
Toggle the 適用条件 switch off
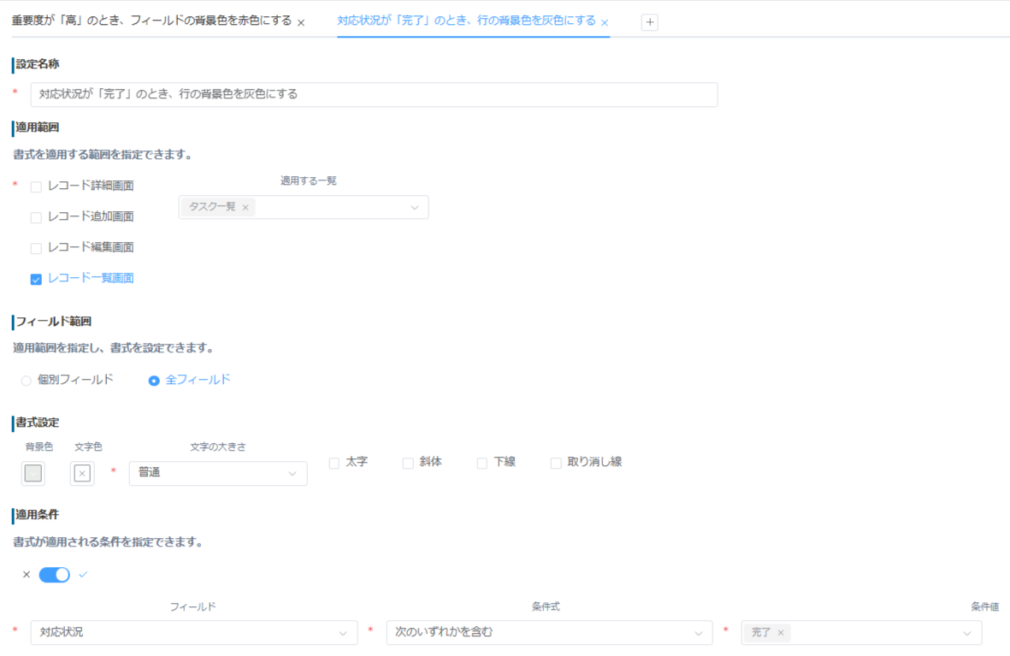[x=55, y=575]
